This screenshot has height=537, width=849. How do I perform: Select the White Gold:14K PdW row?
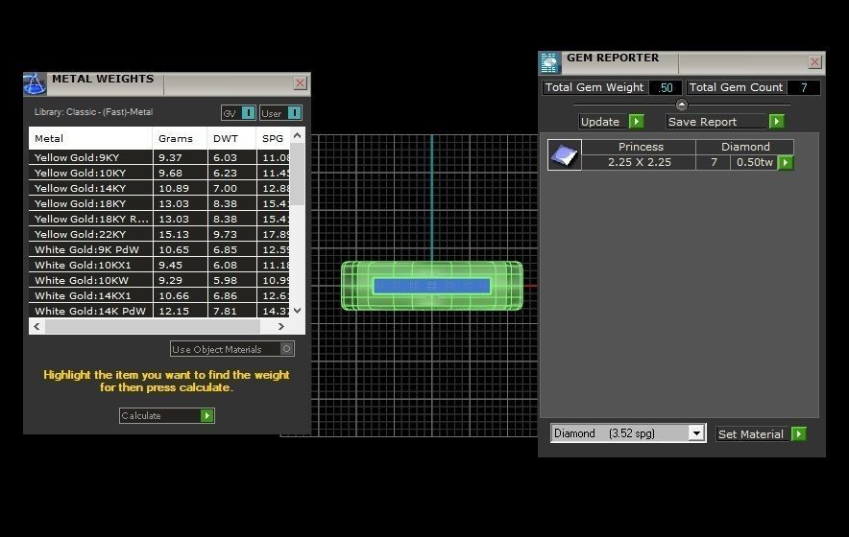[x=159, y=311]
